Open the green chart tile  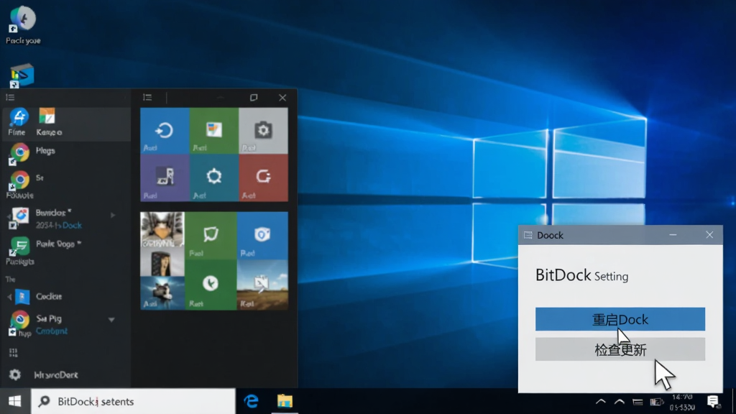214,131
